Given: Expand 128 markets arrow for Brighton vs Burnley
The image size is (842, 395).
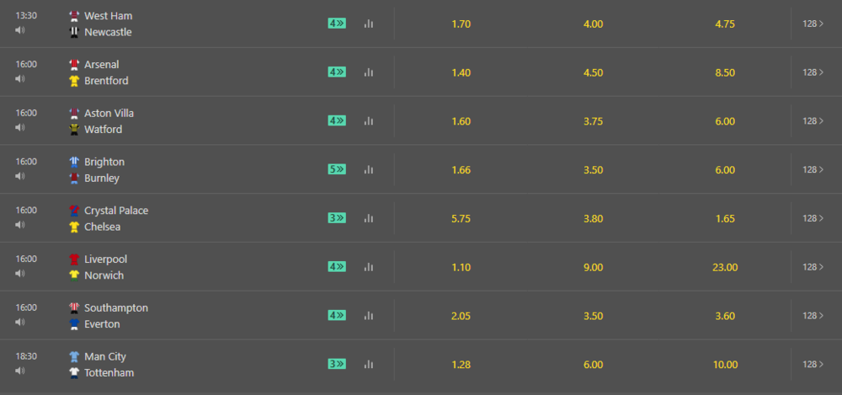Looking at the screenshot, I should tap(813, 169).
